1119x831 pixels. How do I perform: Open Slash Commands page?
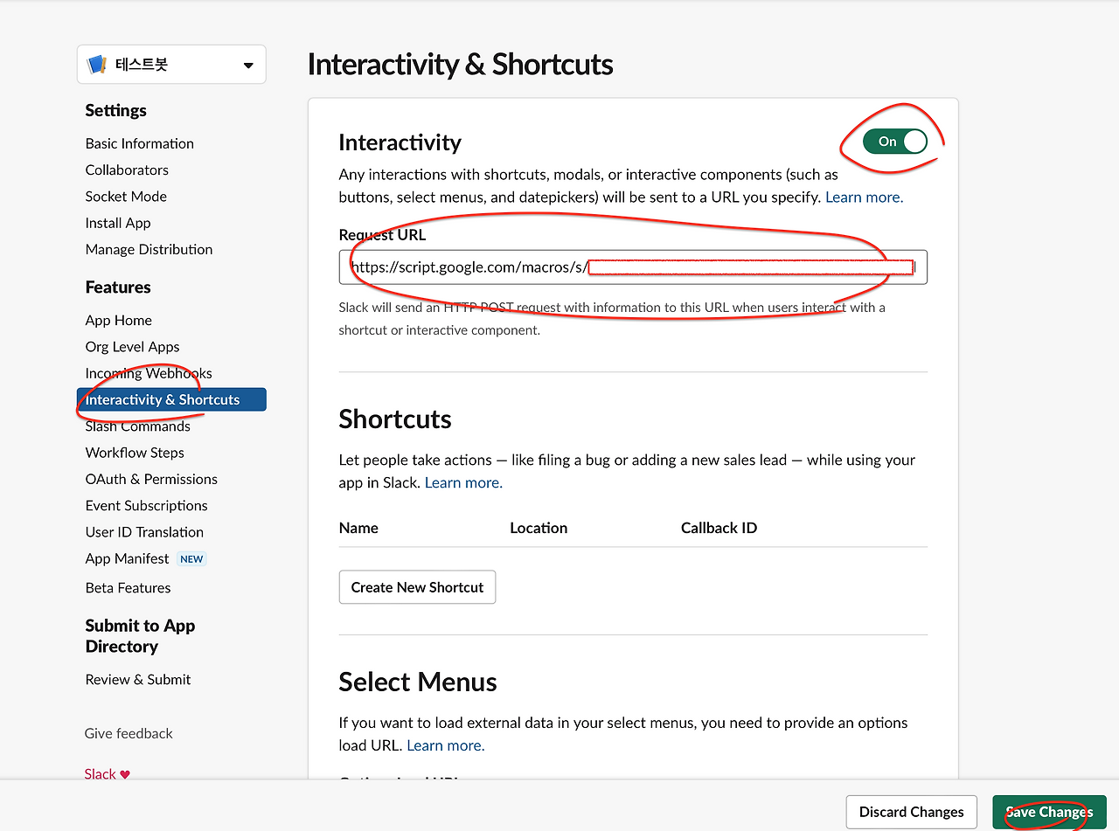tap(138, 426)
